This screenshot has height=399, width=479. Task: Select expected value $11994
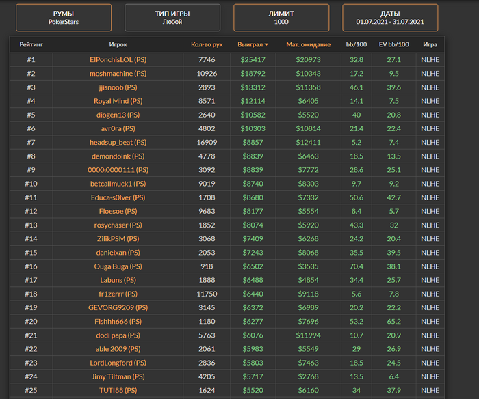click(308, 335)
